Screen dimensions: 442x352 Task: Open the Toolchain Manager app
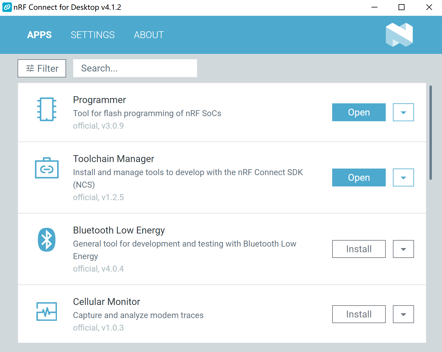coord(359,177)
